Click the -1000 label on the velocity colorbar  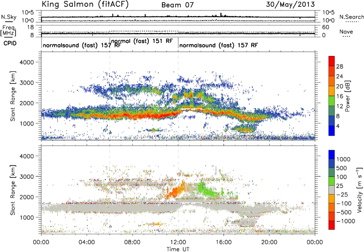(346, 221)
